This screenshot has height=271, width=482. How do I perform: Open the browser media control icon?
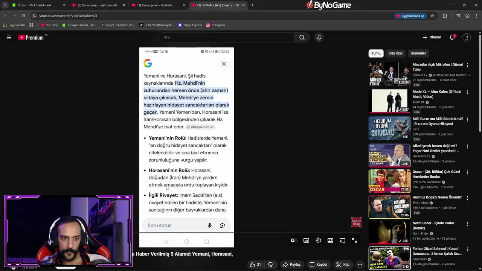(x=458, y=16)
